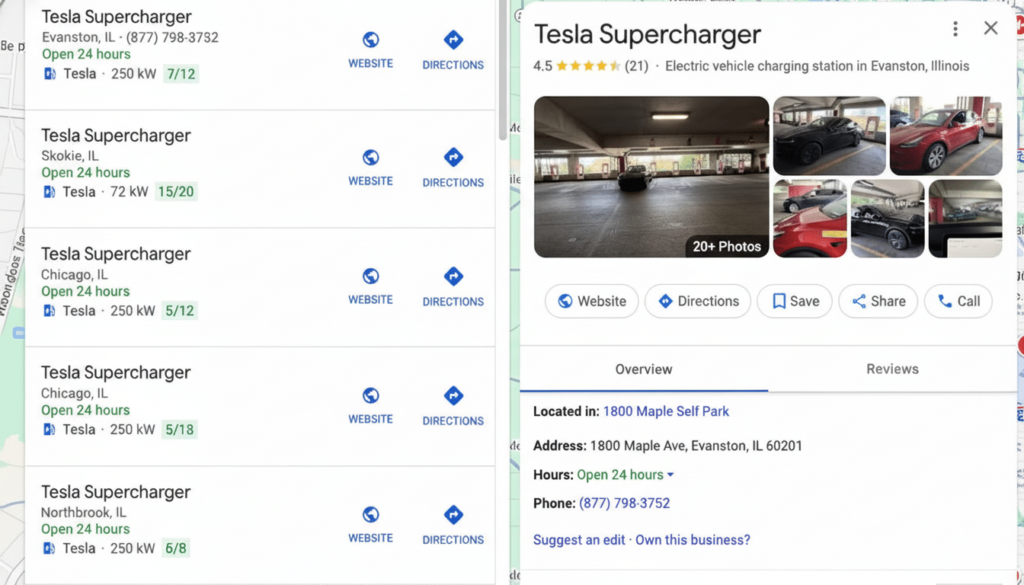Expand the Open 24 hours dropdown
1024x585 pixels.
pyautogui.click(x=670, y=474)
